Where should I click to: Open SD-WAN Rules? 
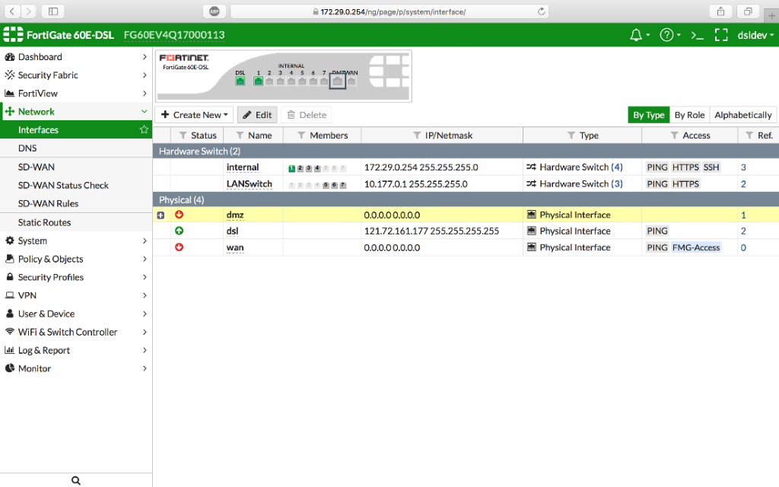point(75,203)
